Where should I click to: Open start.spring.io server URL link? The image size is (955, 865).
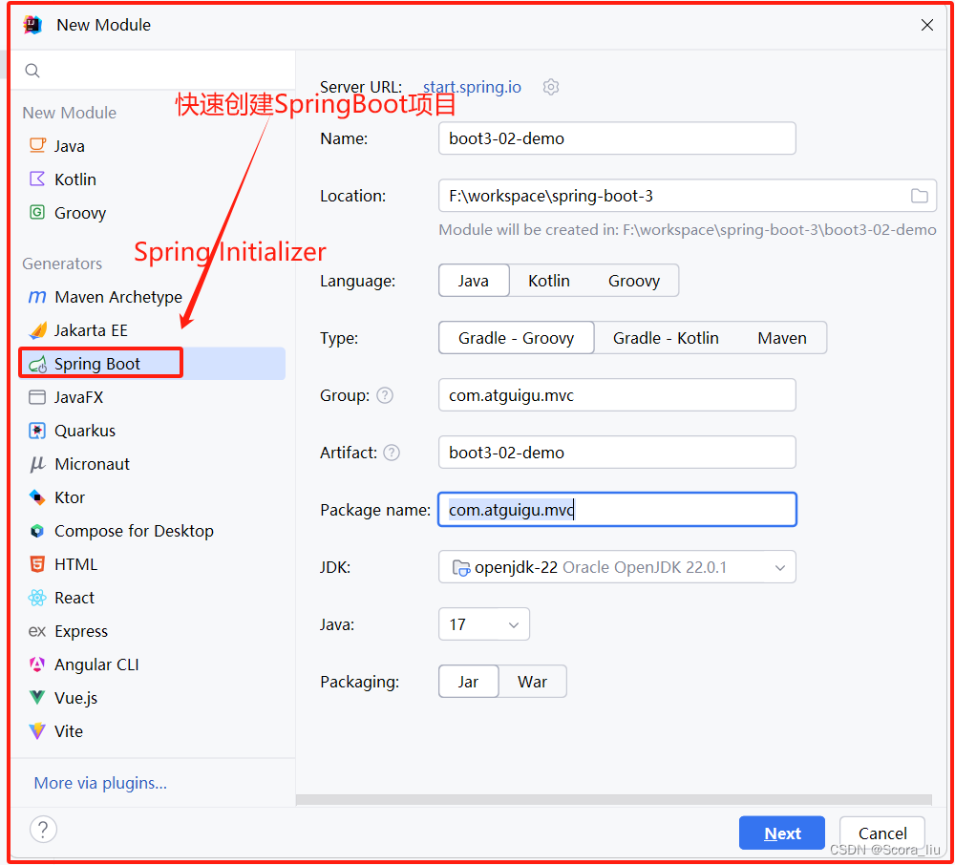click(x=472, y=87)
